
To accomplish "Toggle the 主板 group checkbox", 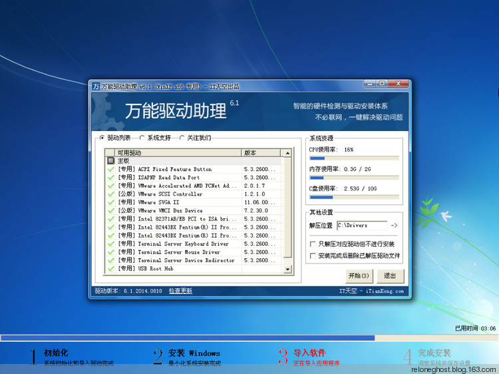I will tap(110, 161).
